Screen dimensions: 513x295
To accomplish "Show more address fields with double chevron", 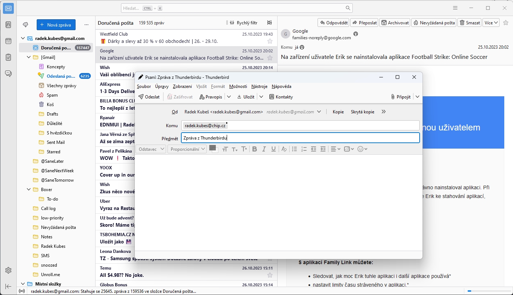I will pos(384,112).
